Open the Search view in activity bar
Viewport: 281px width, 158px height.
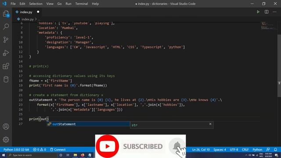click(x=6, y=27)
